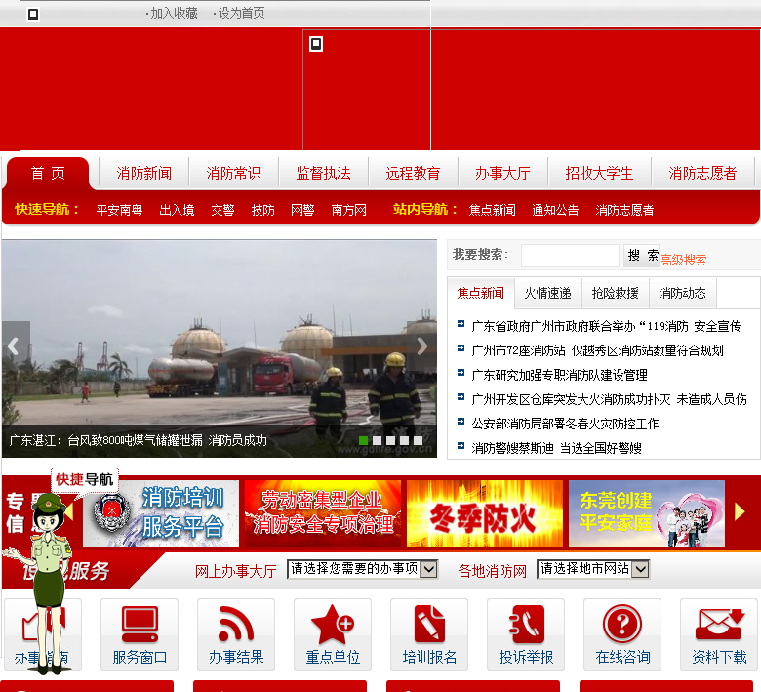Show next slide in news carousel

[x=421, y=346]
